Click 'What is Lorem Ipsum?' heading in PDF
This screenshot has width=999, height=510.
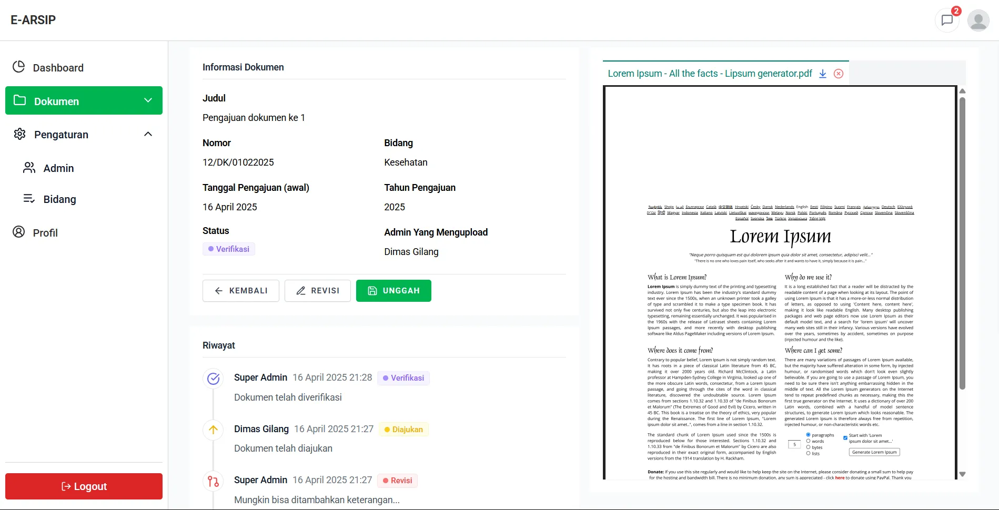677,277
